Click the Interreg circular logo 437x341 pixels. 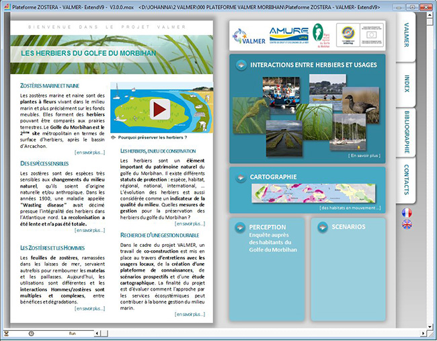click(348, 35)
